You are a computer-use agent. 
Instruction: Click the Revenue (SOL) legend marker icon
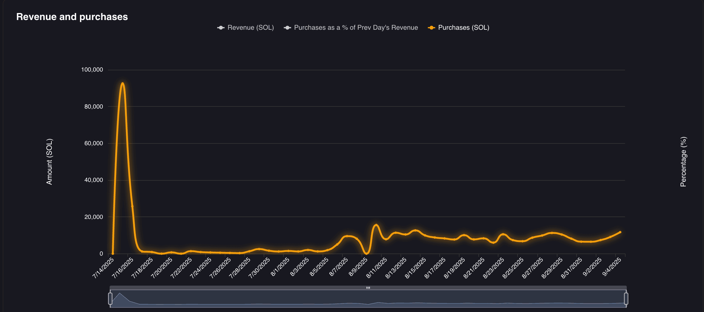tap(220, 28)
